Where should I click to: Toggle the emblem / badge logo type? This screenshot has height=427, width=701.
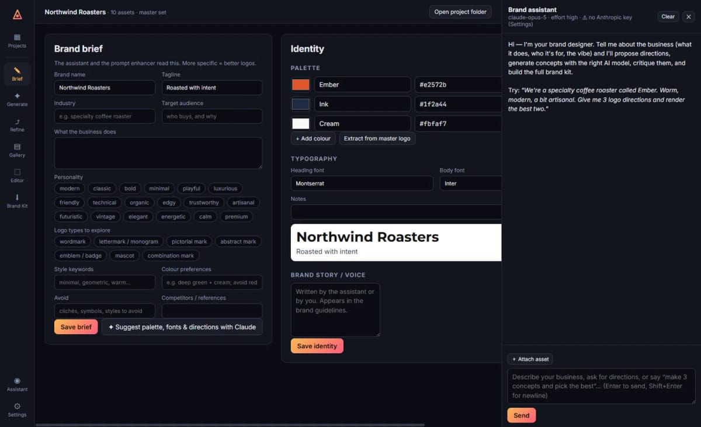tap(81, 256)
